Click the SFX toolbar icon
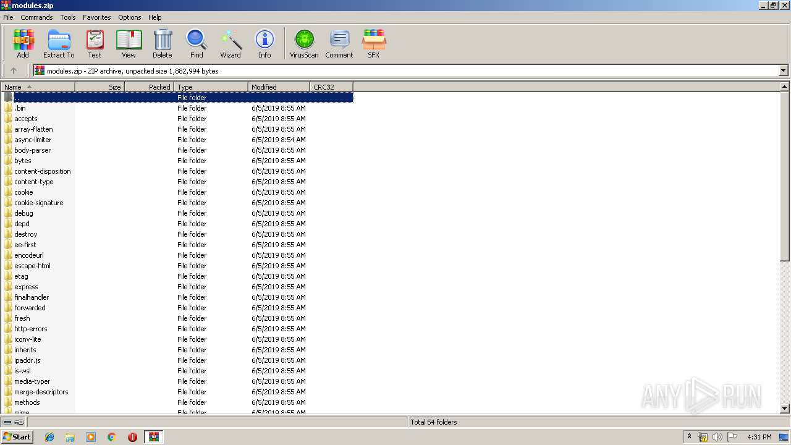Image resolution: width=791 pixels, height=445 pixels. tap(374, 44)
